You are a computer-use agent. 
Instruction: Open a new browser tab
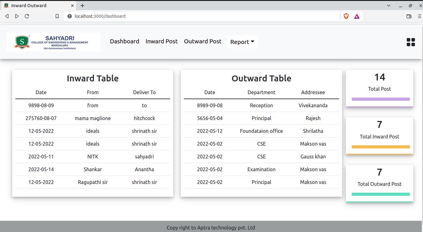pyautogui.click(x=82, y=6)
